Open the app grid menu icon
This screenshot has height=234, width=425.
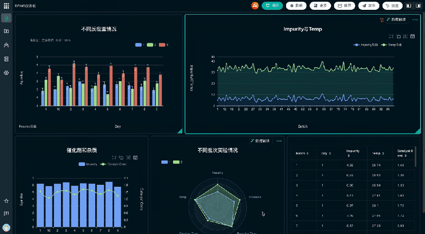click(x=6, y=6)
